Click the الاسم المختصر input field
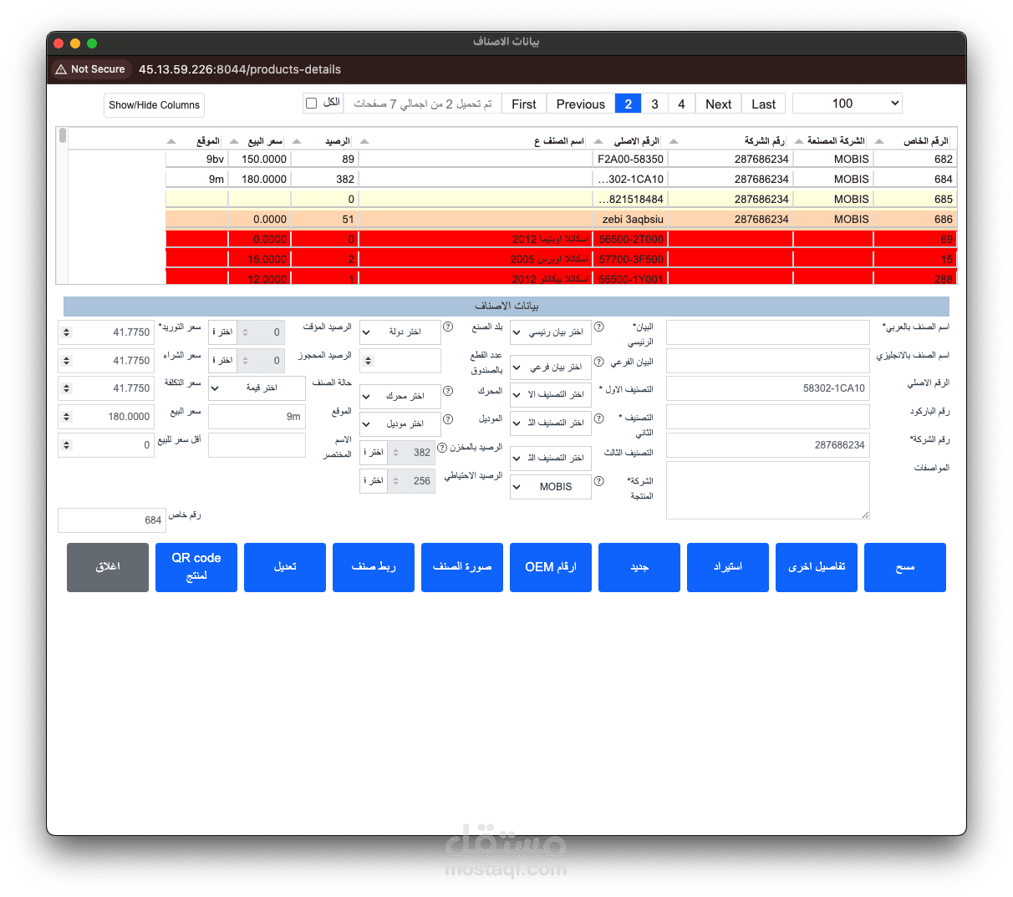Viewport: 1013px width, 897px height. [257, 445]
